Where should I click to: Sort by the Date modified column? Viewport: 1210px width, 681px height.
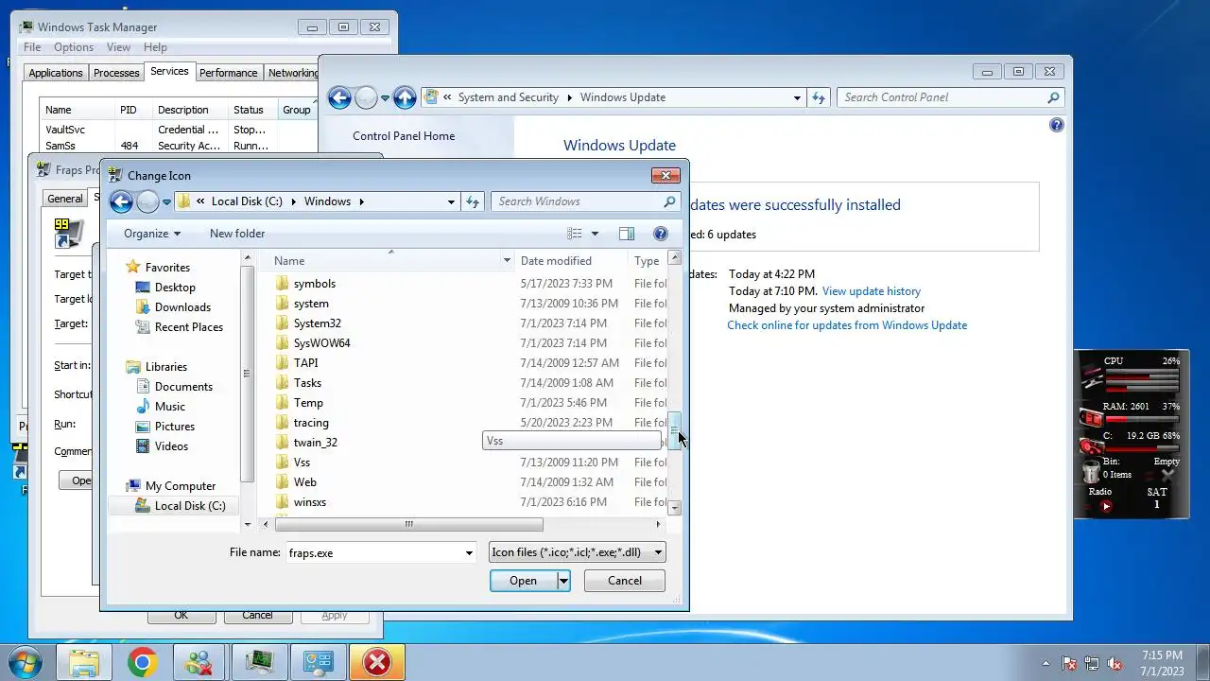click(570, 261)
